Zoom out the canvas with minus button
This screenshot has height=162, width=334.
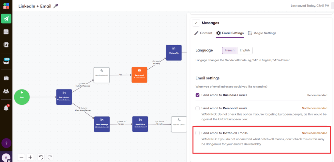(x=22, y=157)
